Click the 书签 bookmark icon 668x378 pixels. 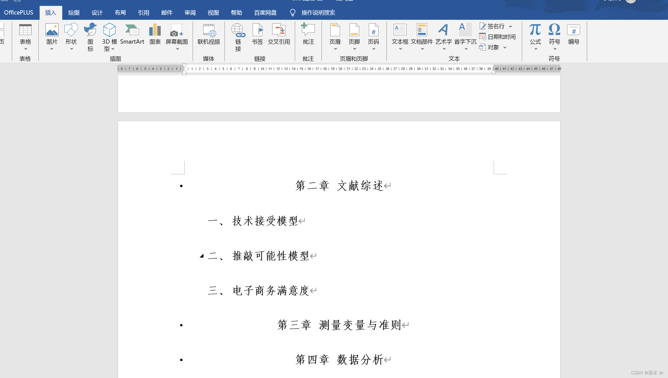point(257,30)
